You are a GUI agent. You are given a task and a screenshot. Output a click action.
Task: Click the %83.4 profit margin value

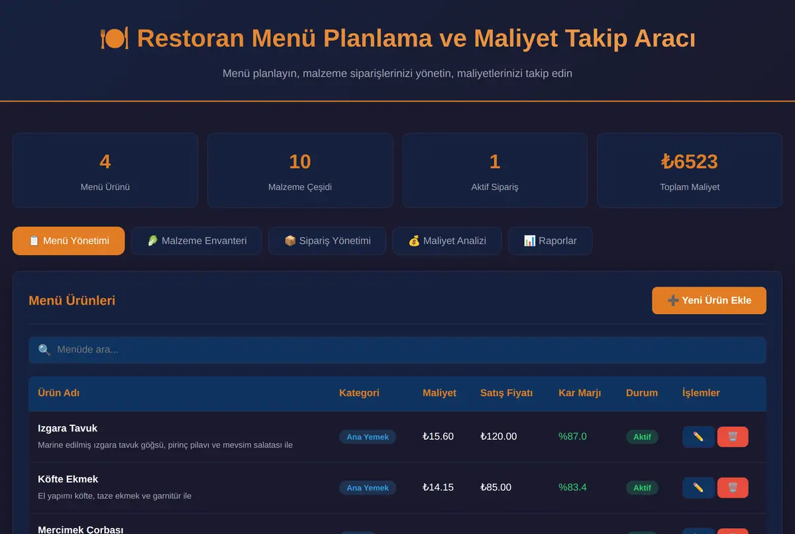point(572,488)
